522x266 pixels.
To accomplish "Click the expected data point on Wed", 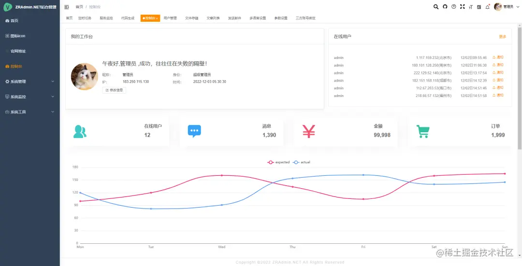I will click(222, 175).
